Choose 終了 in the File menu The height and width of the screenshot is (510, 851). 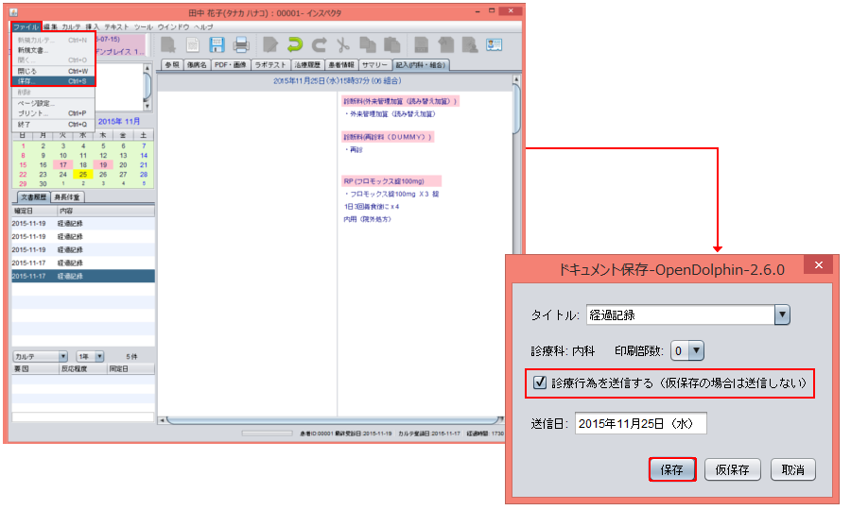pyautogui.click(x=53, y=124)
